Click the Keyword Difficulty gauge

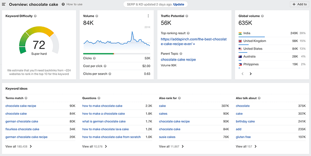(39, 41)
